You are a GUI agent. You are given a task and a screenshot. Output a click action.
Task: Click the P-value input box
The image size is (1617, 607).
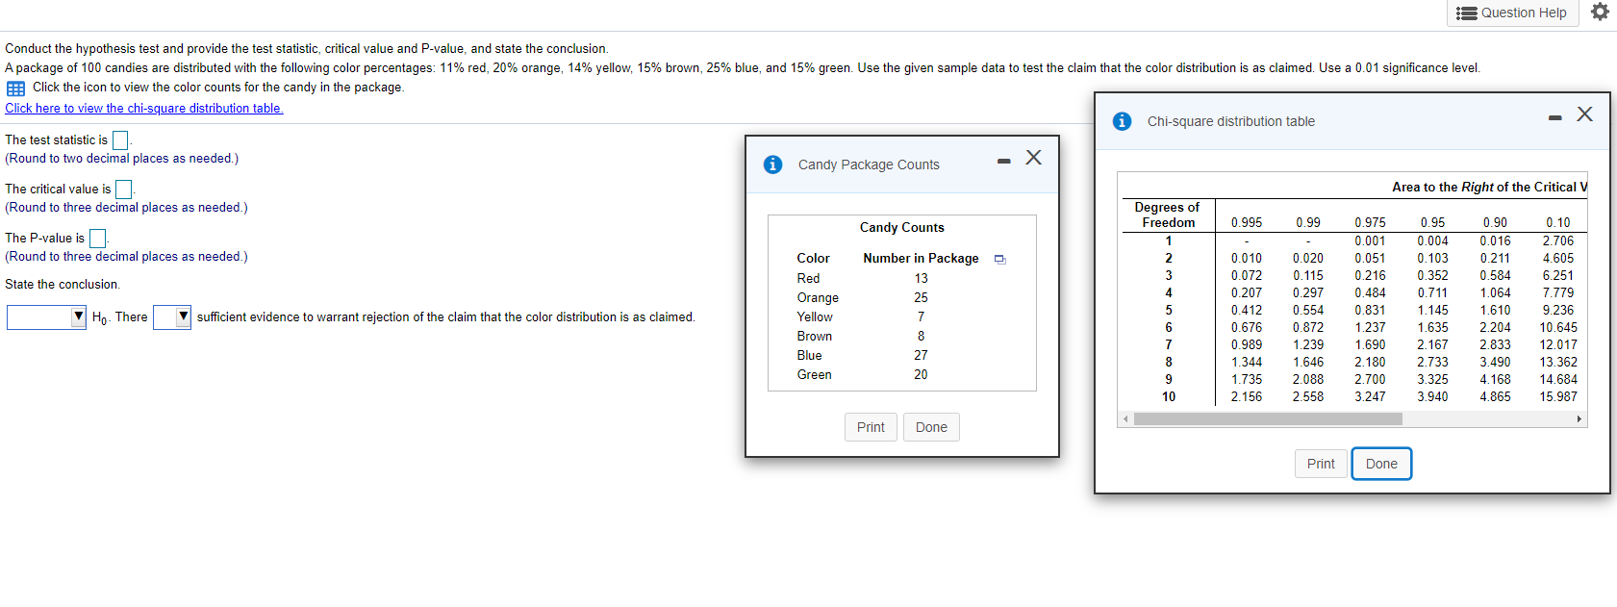click(97, 239)
